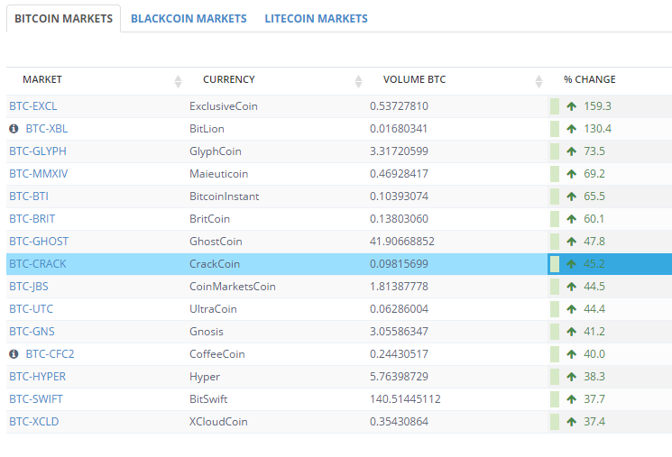The image size is (672, 457).
Task: Click the volume value 41.90668852
Action: pos(402,242)
